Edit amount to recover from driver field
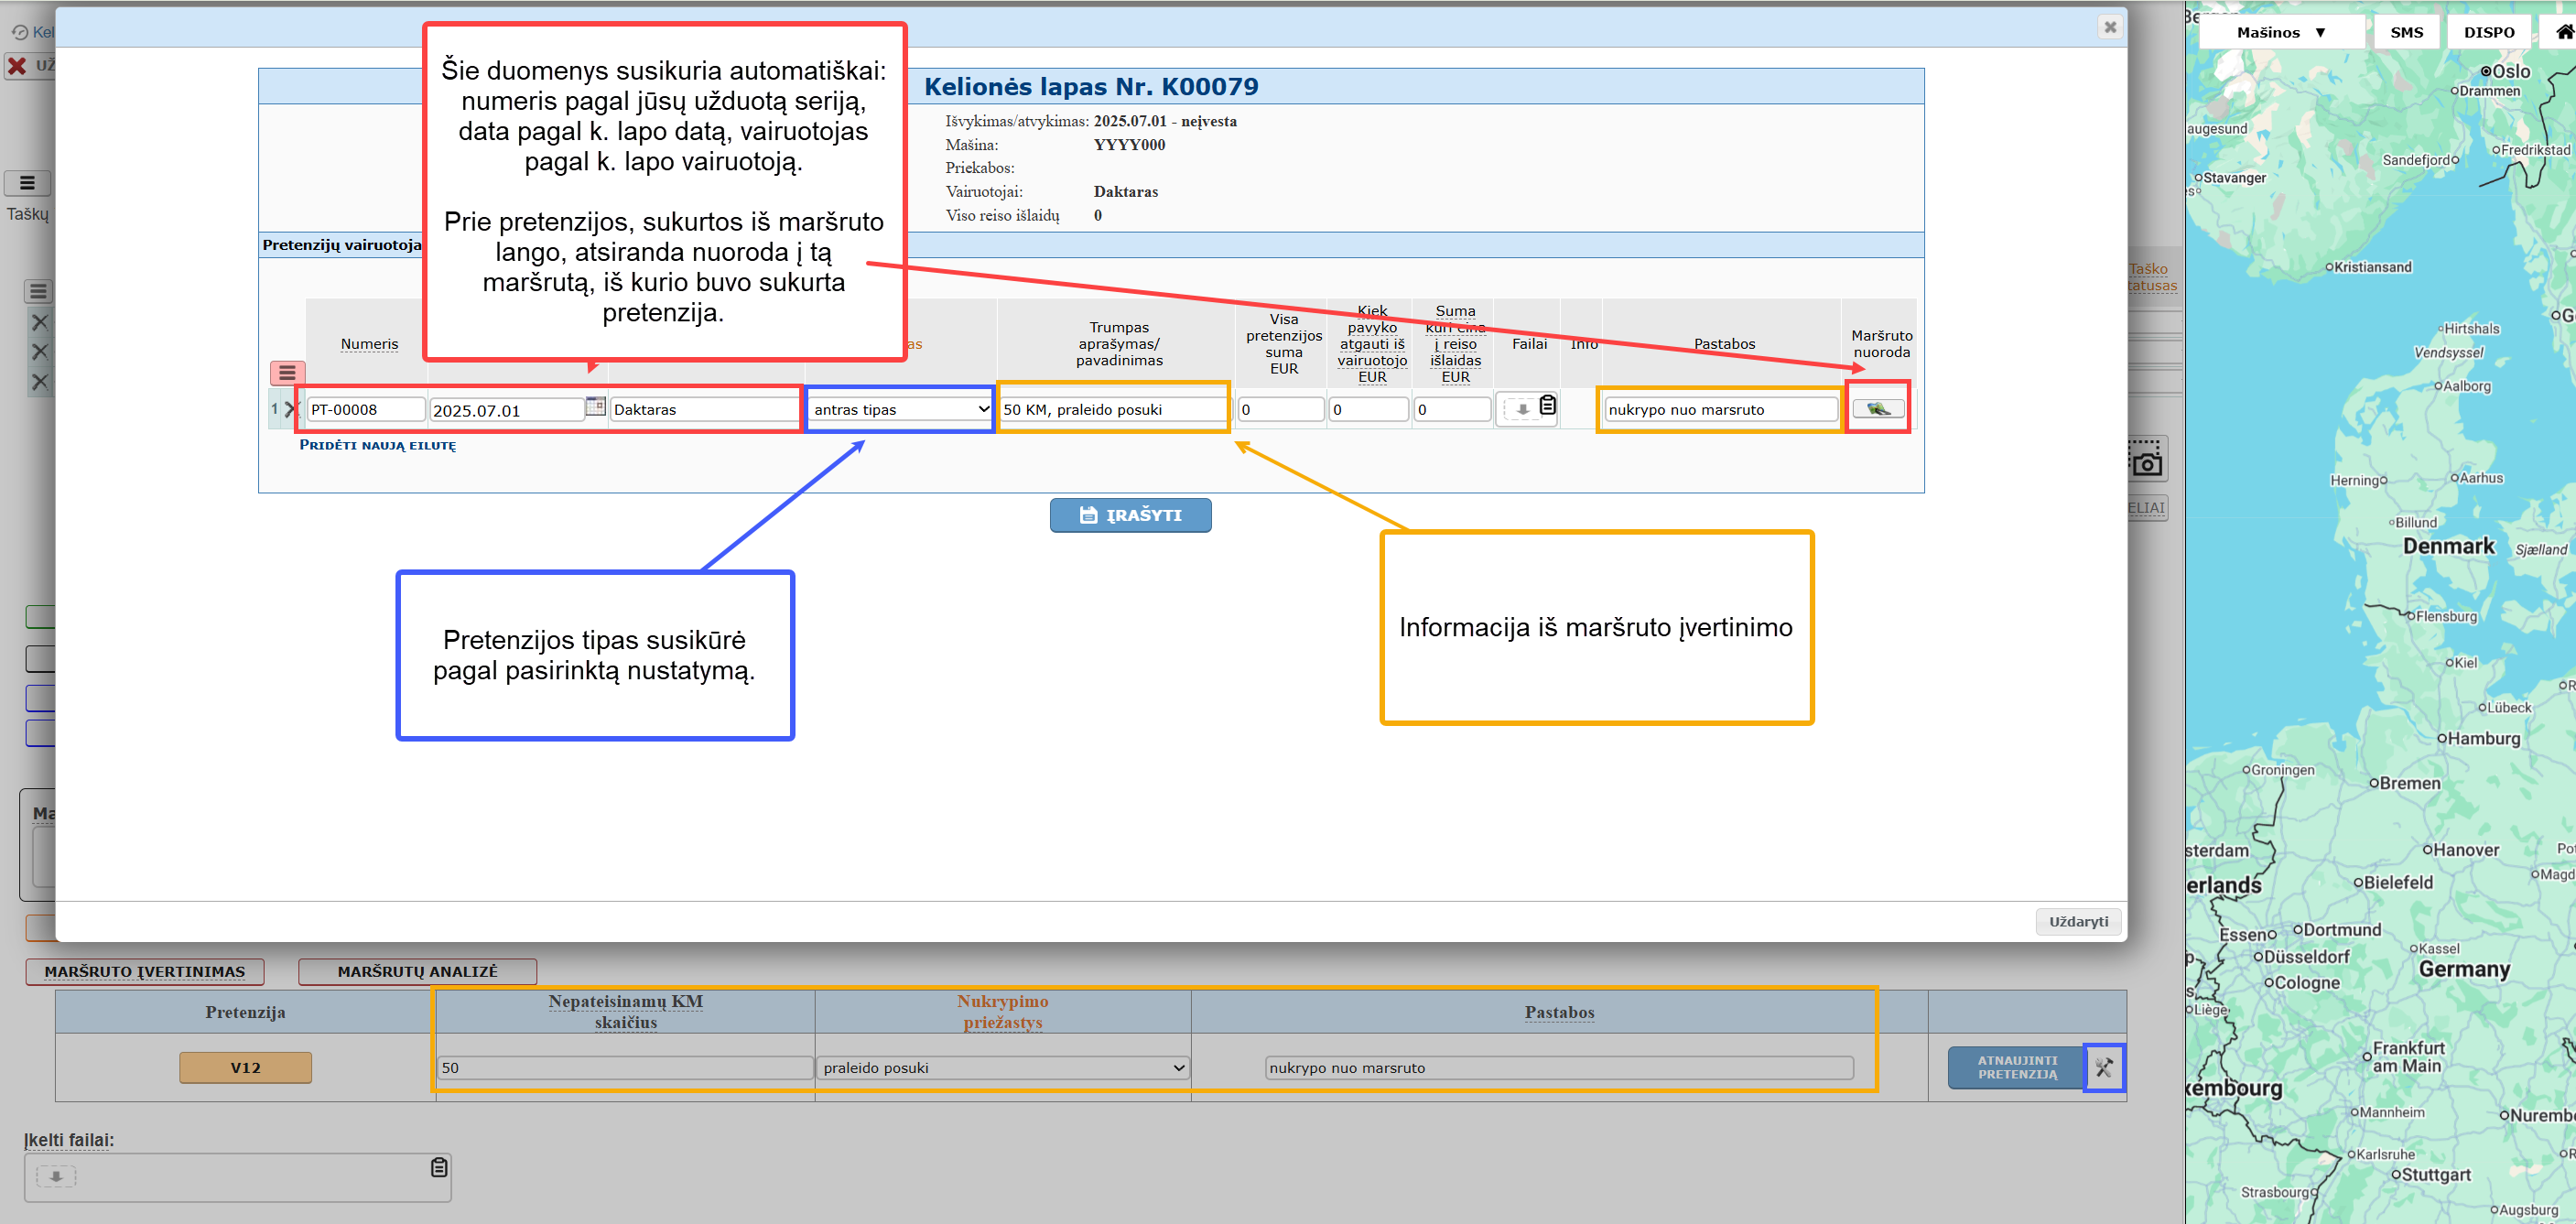 pos(1369,409)
